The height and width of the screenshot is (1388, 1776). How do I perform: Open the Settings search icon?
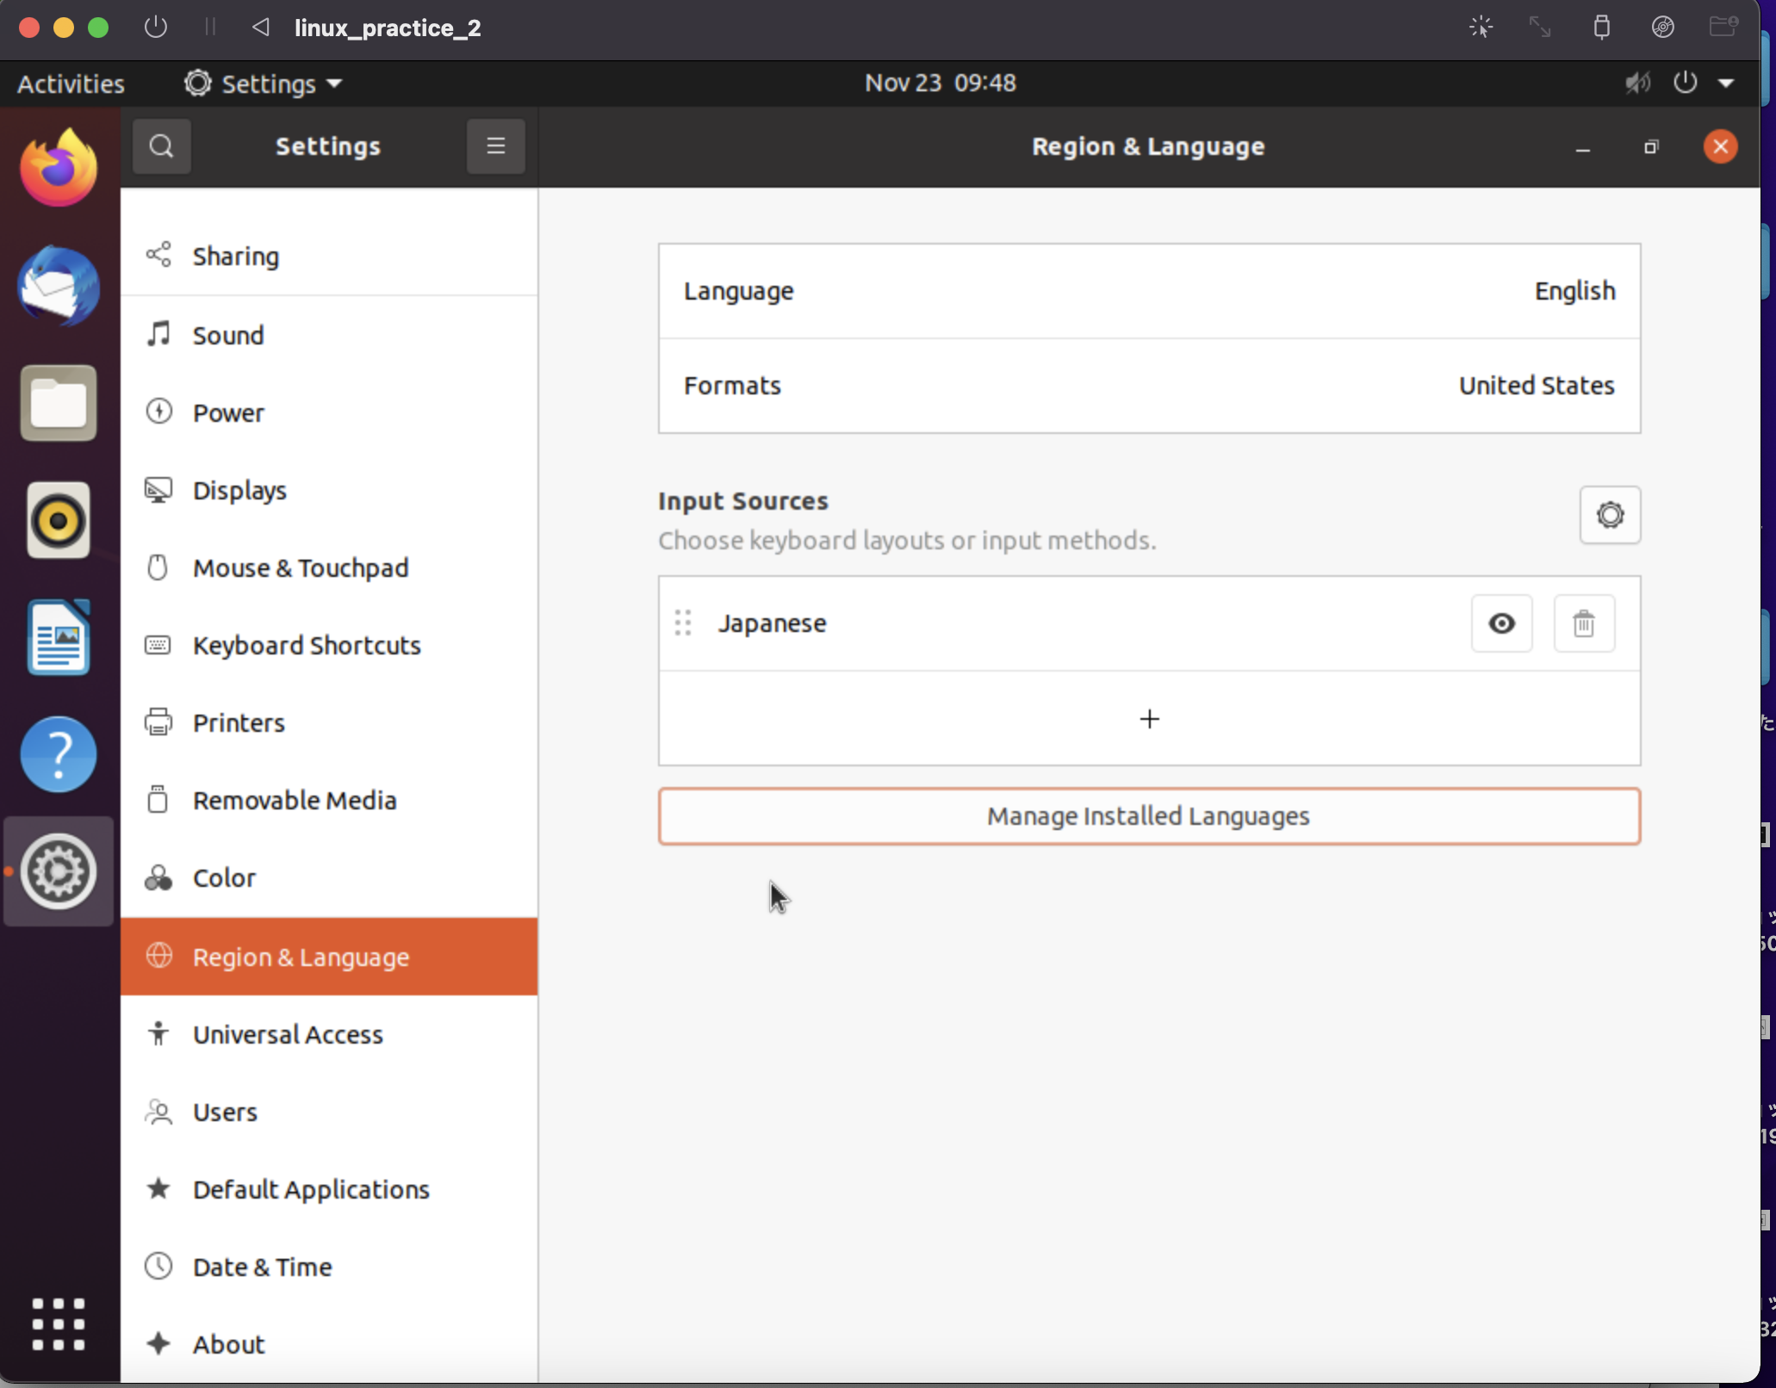161,146
